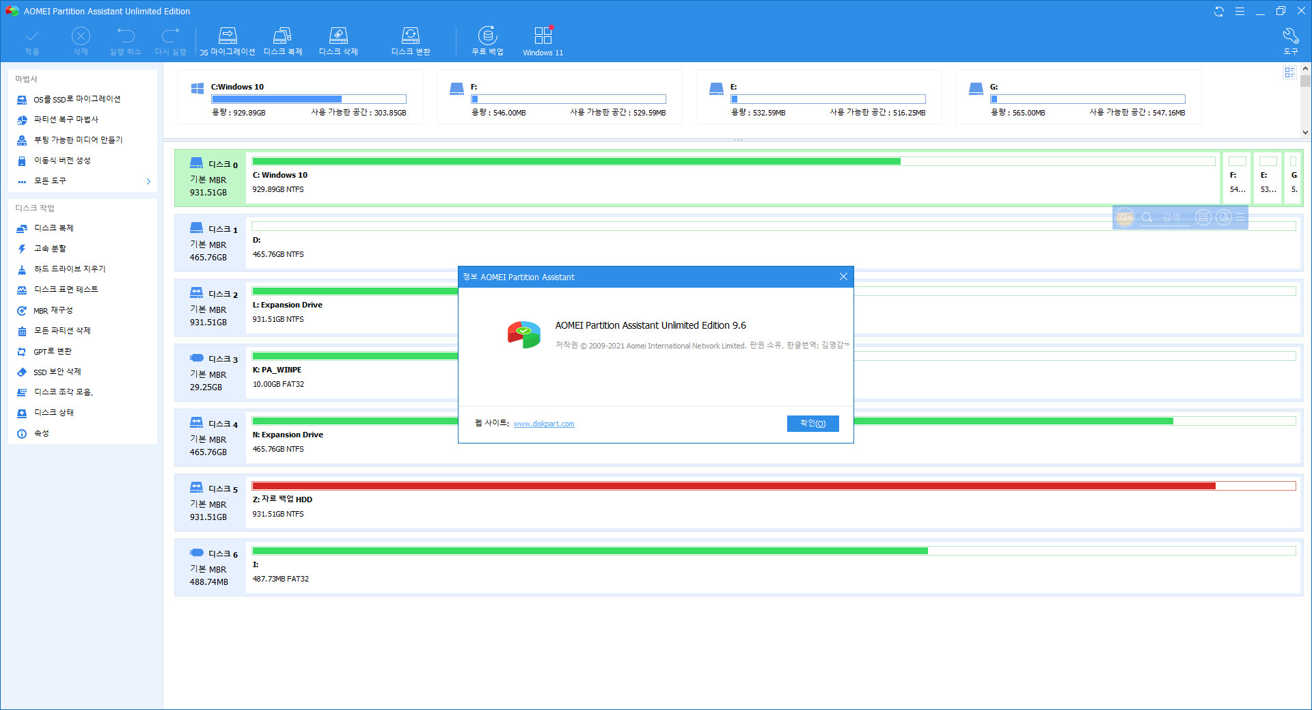This screenshot has width=1312, height=710.
Task: Select the G: partition card at top
Action: coord(1078,97)
